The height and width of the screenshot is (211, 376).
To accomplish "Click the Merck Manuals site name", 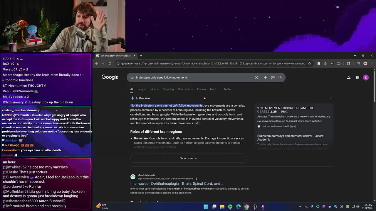I will click(x=146, y=175).
